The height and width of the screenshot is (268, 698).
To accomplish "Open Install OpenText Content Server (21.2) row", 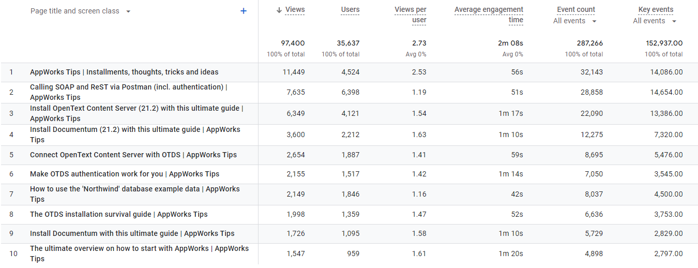I will point(136,113).
